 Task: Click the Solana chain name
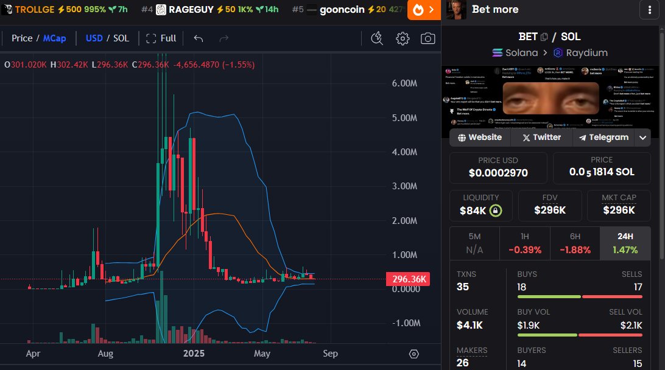(522, 52)
